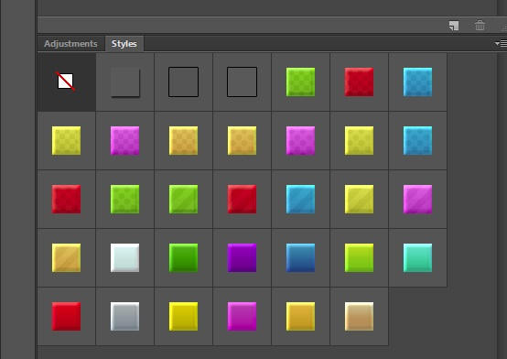Apply the plain magenta glossy style
The image size is (507, 359).
[242, 316]
